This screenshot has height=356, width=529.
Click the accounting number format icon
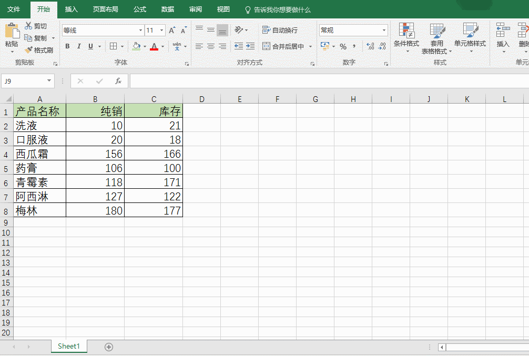(325, 46)
